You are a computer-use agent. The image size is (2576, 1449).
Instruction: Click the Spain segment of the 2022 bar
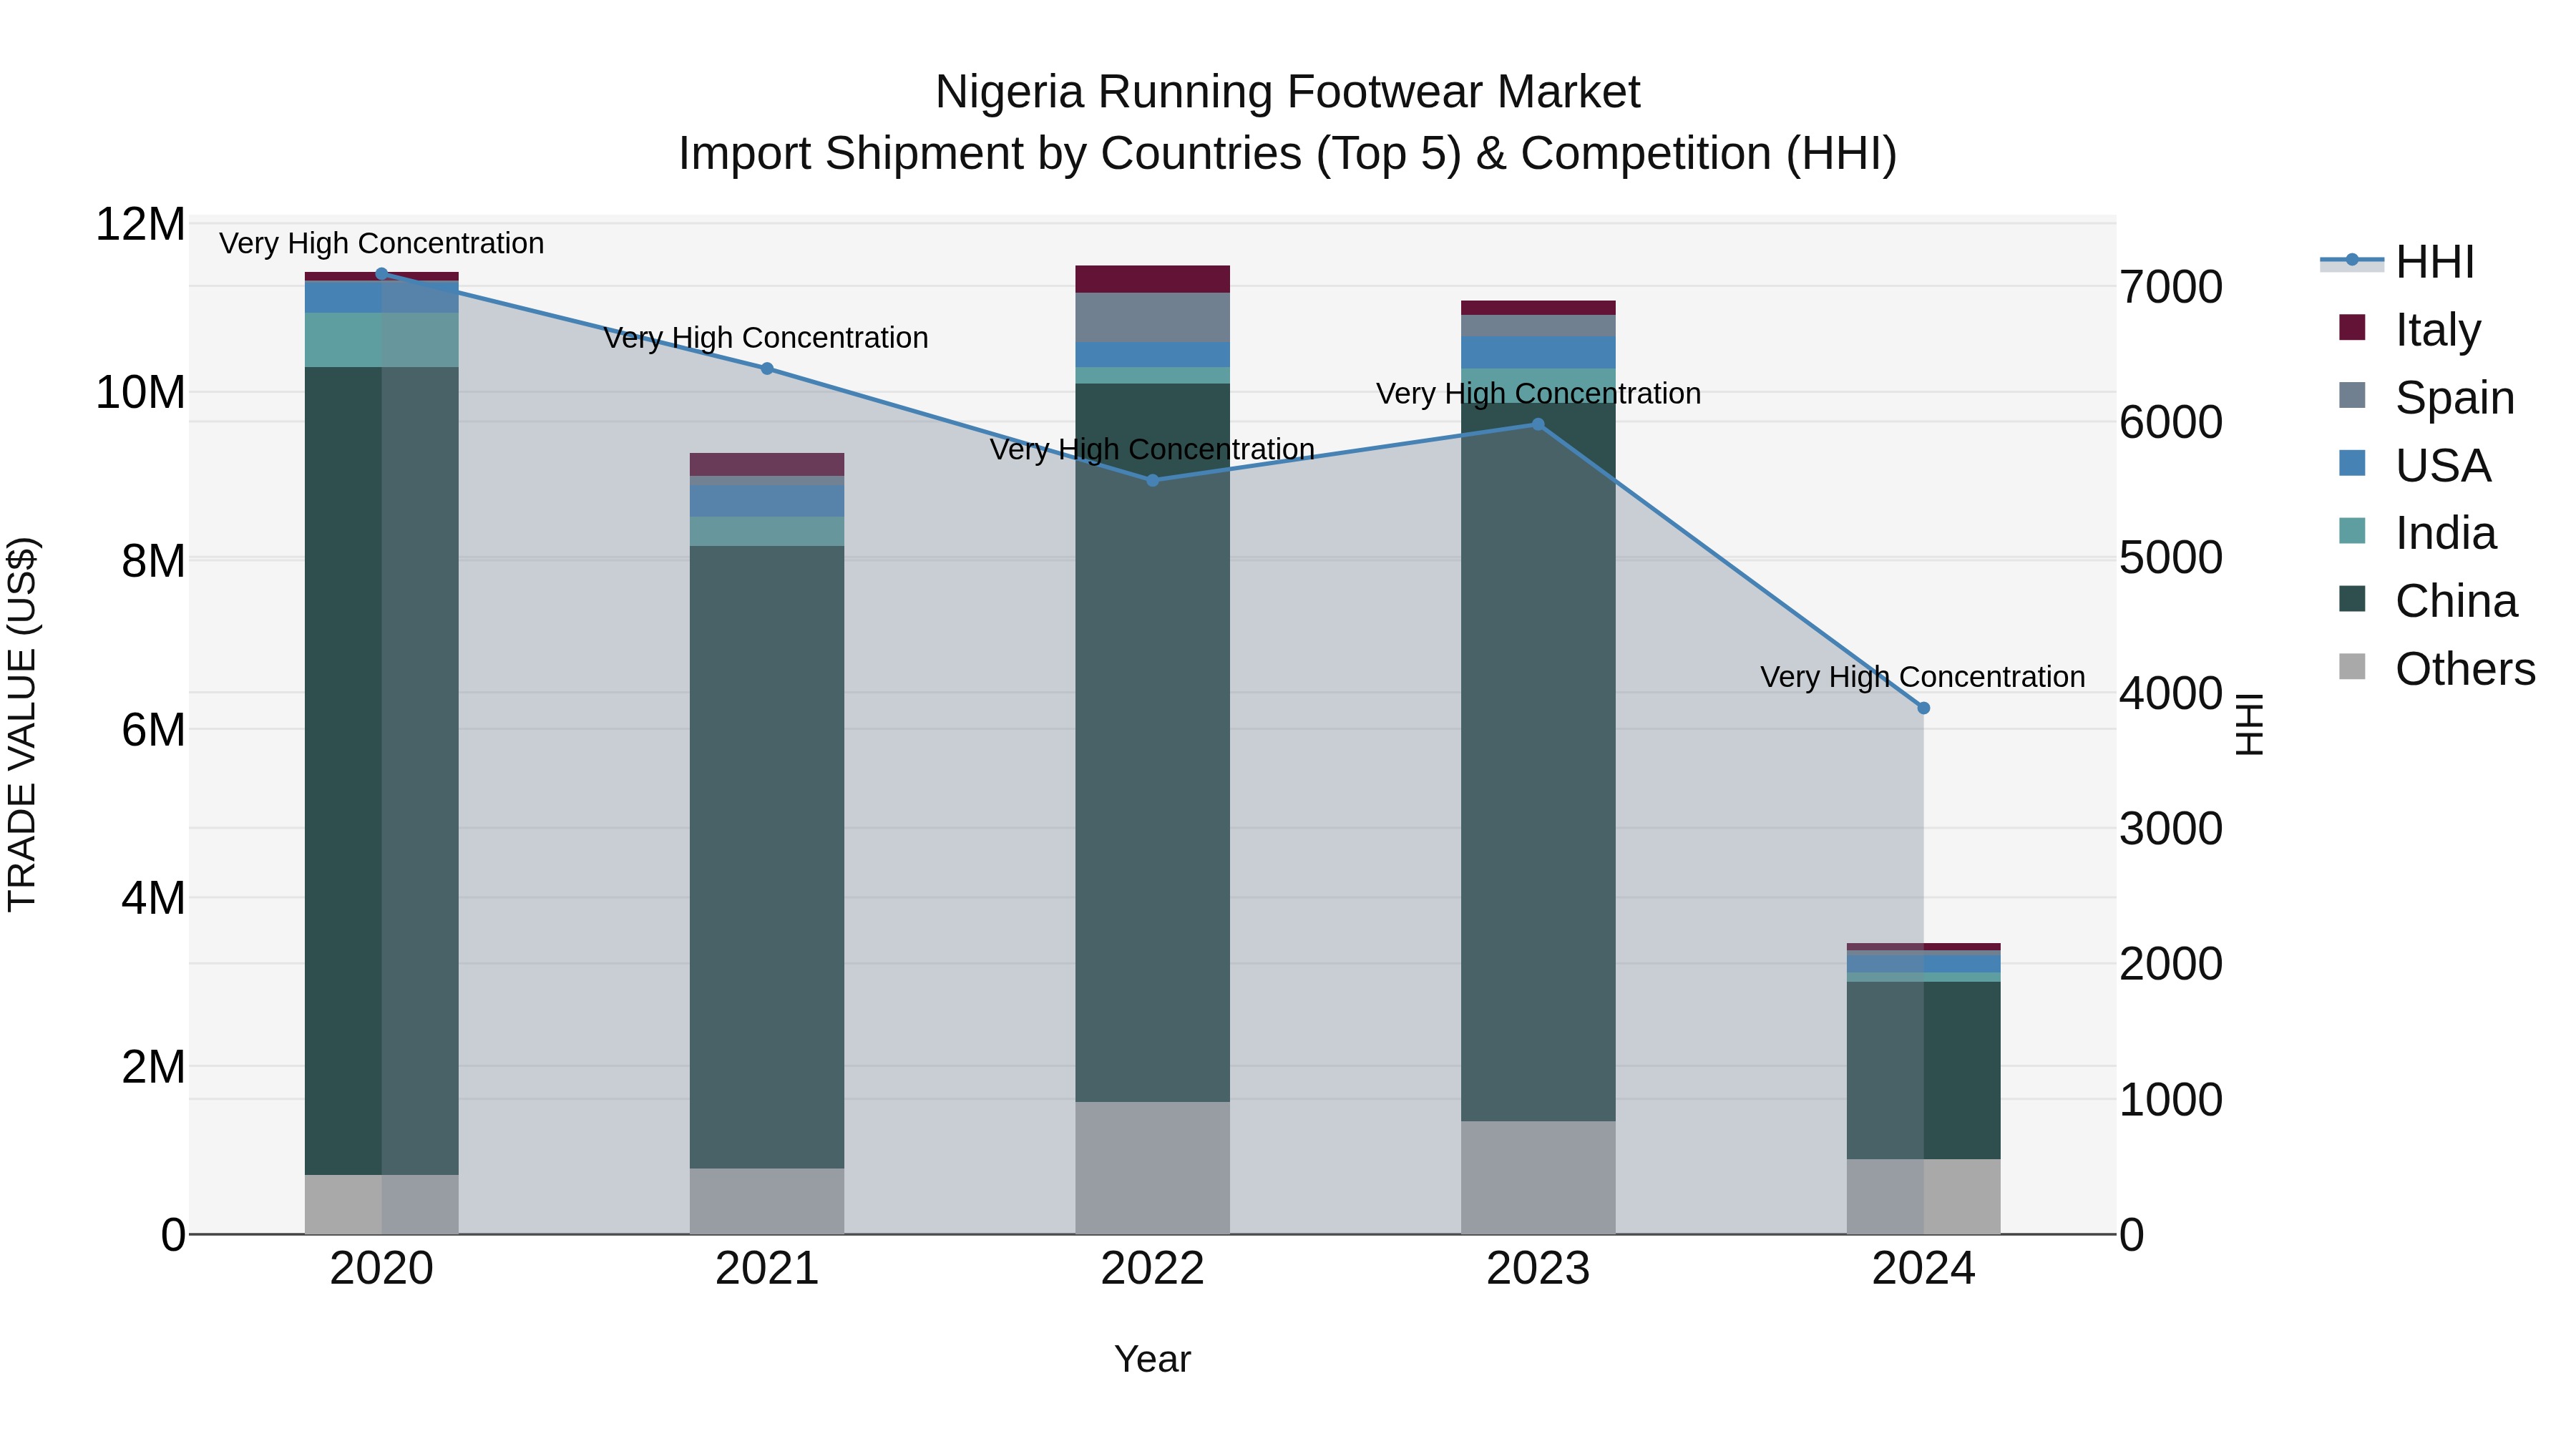[1152, 318]
